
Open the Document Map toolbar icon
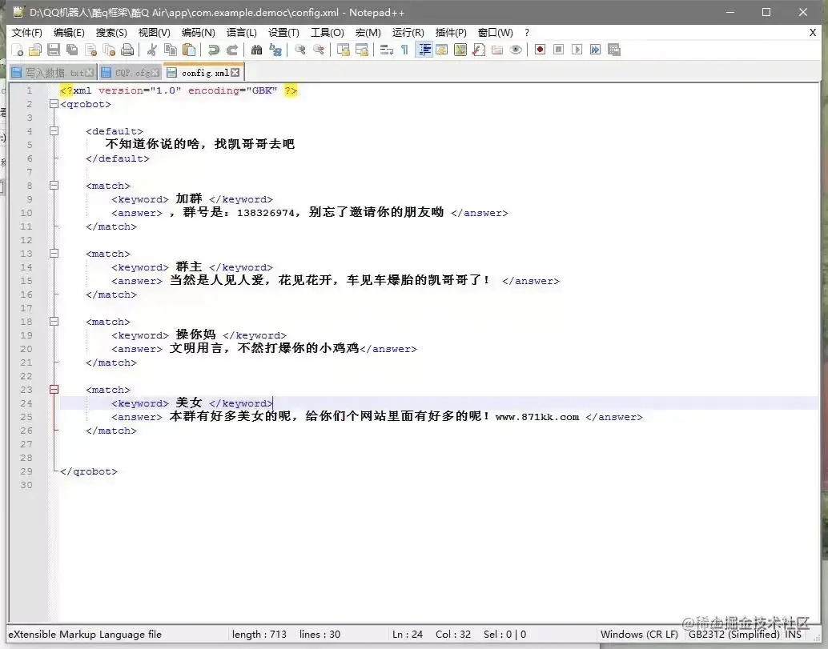coord(460,50)
